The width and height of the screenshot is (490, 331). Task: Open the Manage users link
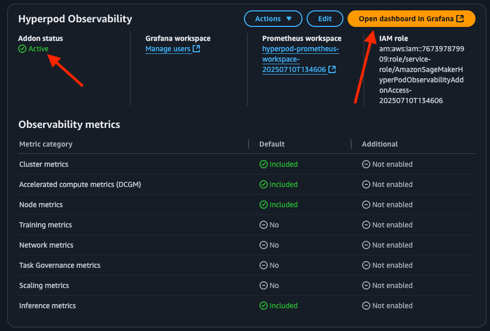pyautogui.click(x=168, y=49)
